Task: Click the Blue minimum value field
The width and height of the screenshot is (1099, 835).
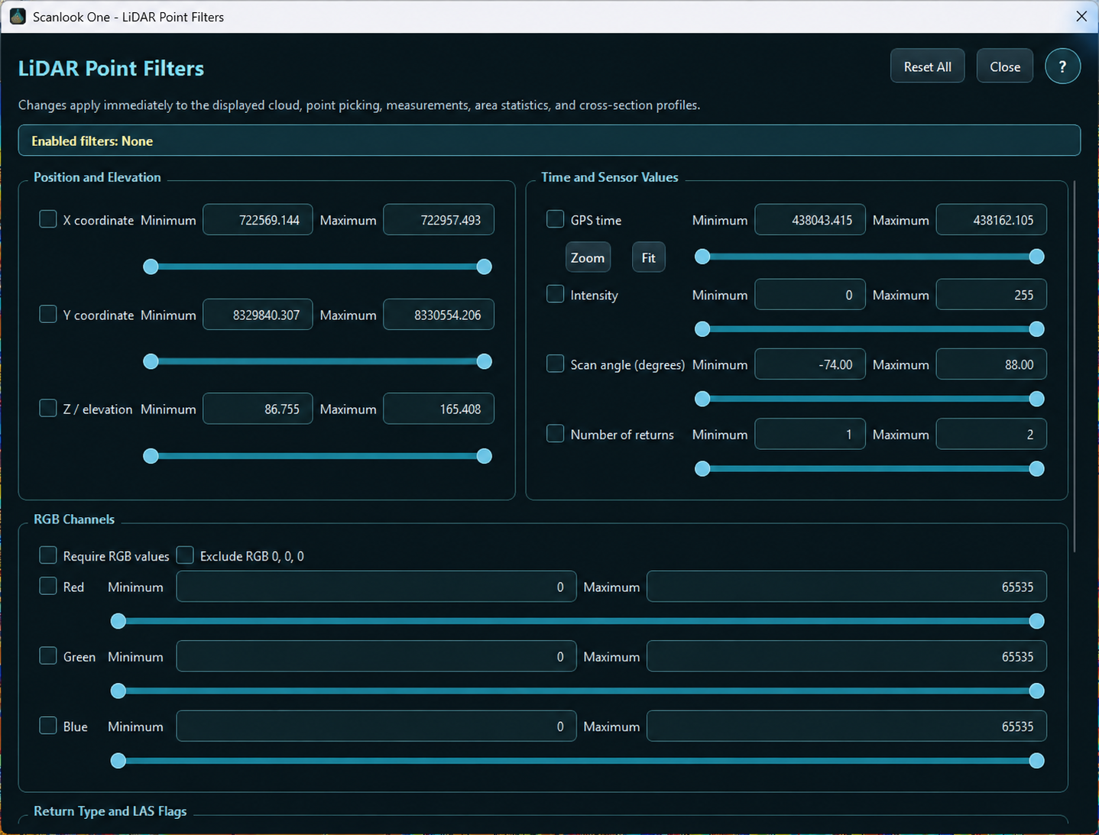Action: tap(376, 726)
